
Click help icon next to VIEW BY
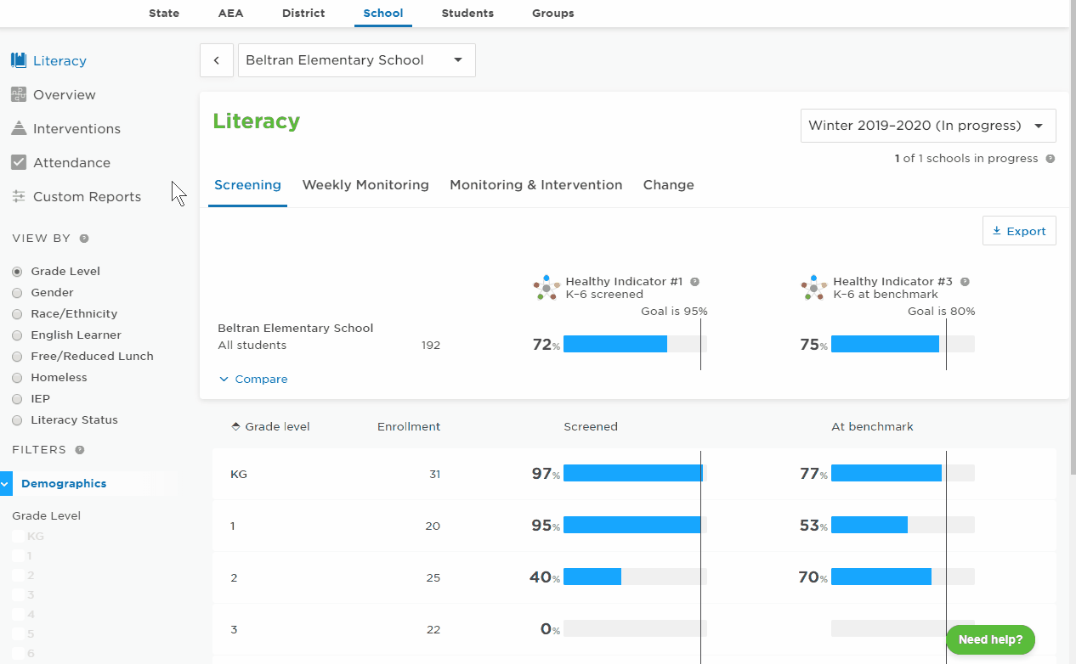[x=84, y=239]
